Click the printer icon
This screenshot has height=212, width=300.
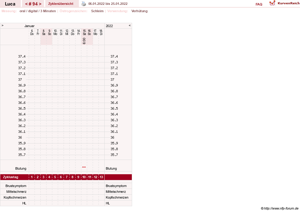[84, 4]
